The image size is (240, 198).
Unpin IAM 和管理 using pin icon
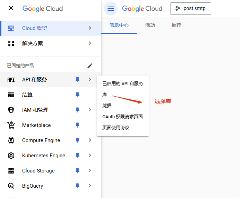click(x=77, y=110)
